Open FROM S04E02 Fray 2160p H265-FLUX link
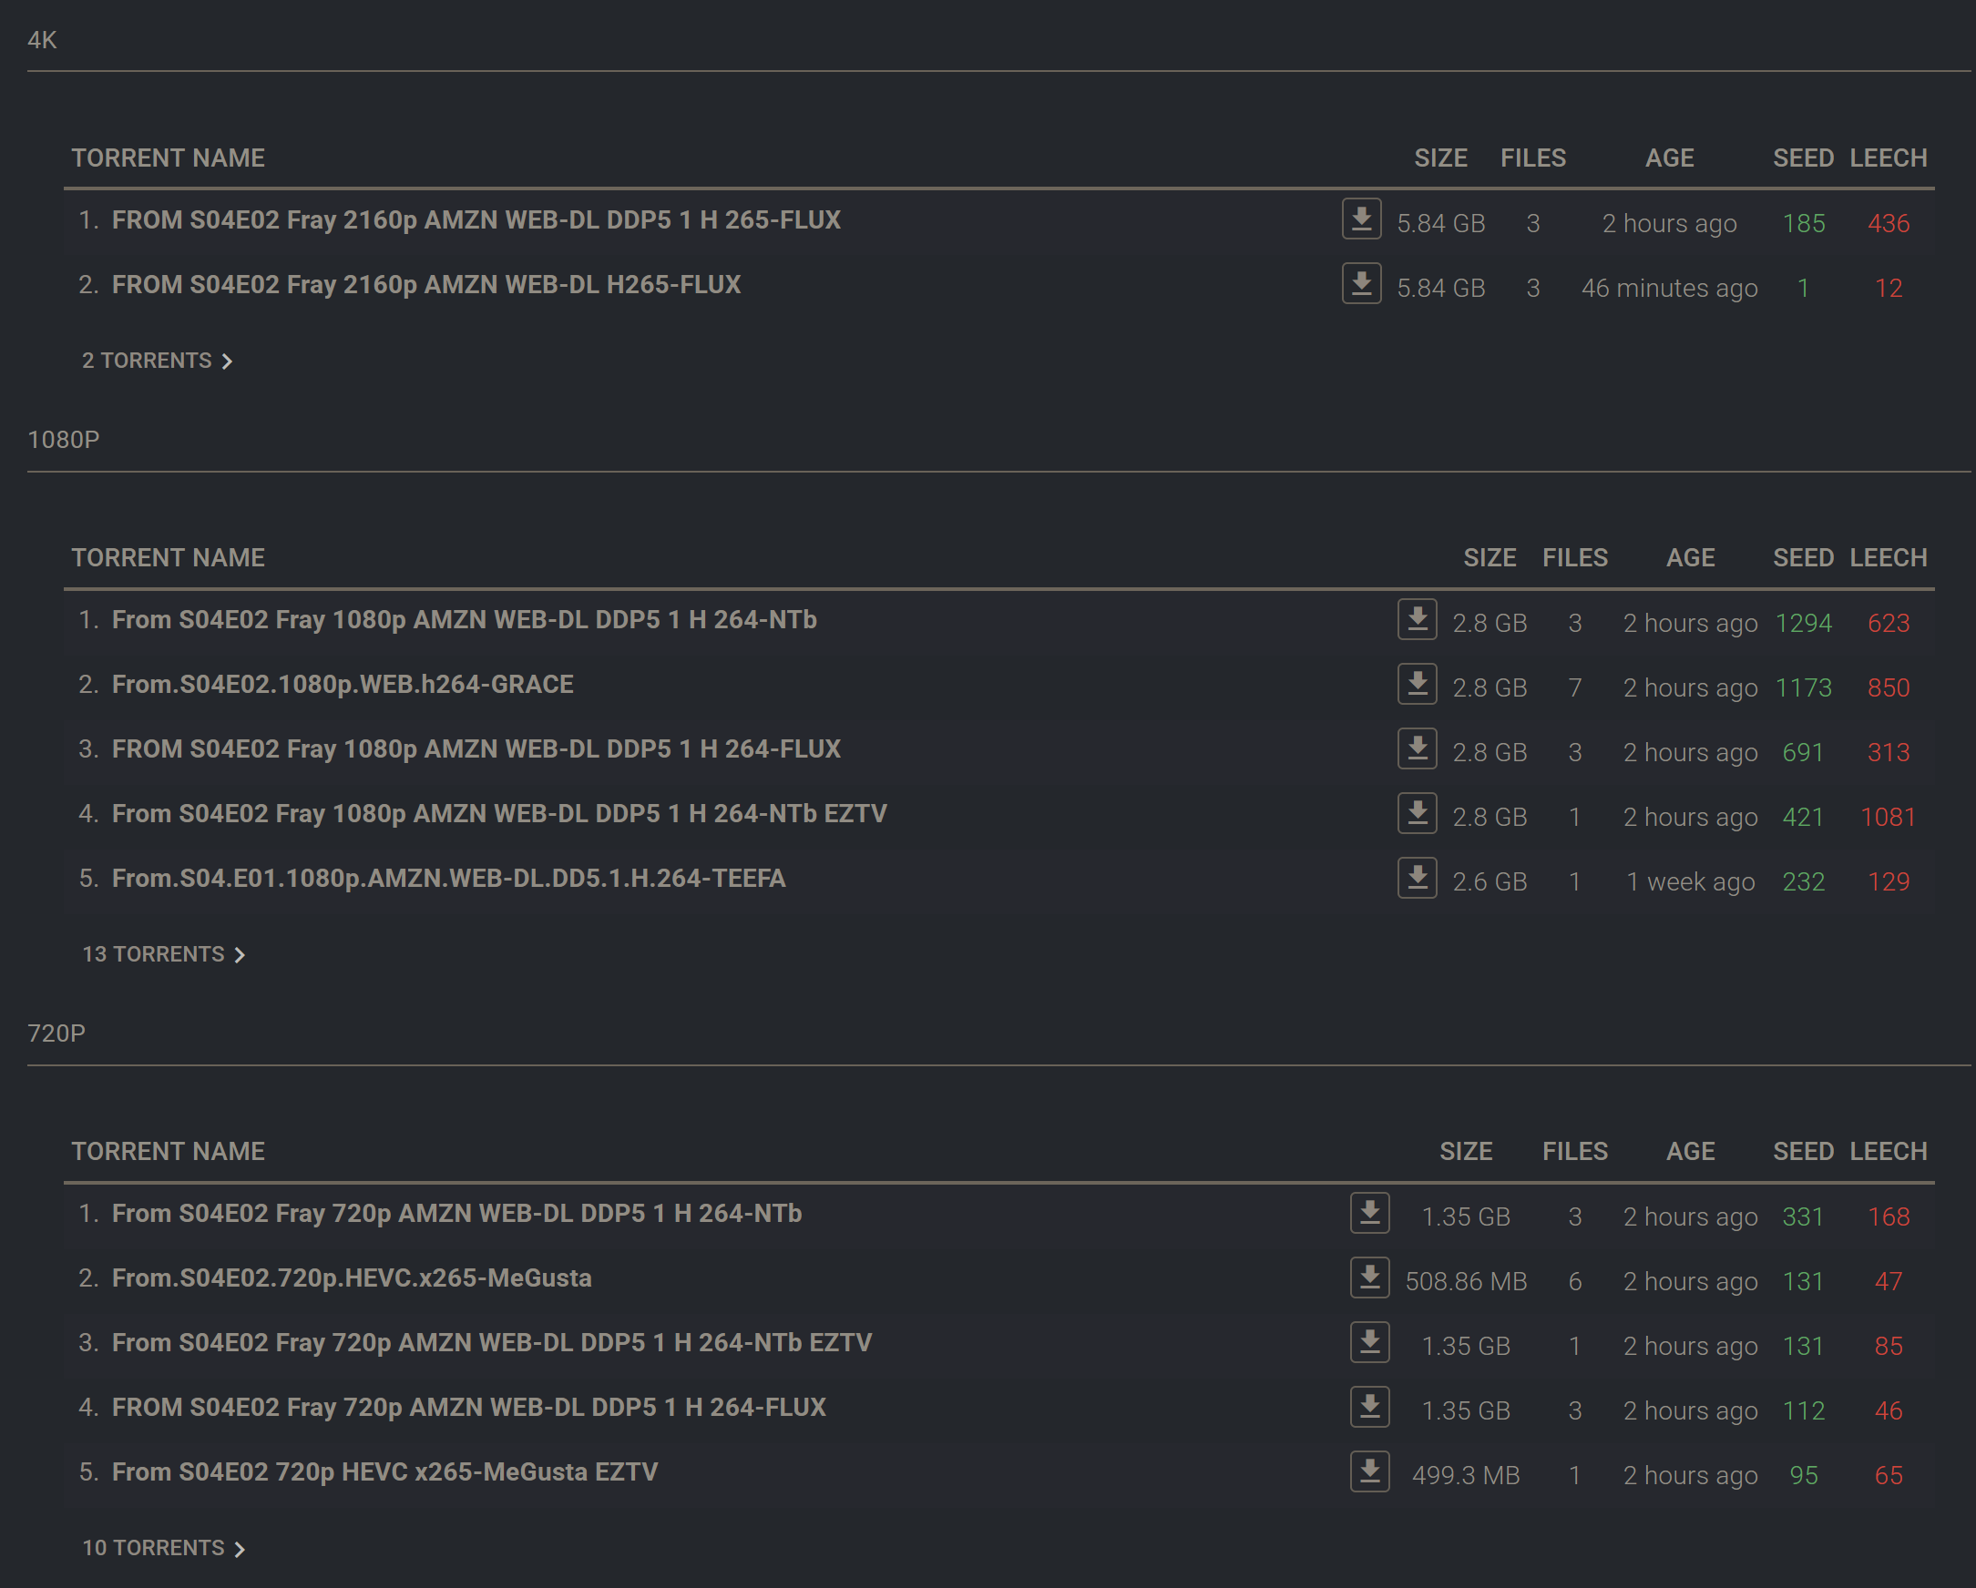Screen dimensions: 1976x1588 (x=426, y=285)
